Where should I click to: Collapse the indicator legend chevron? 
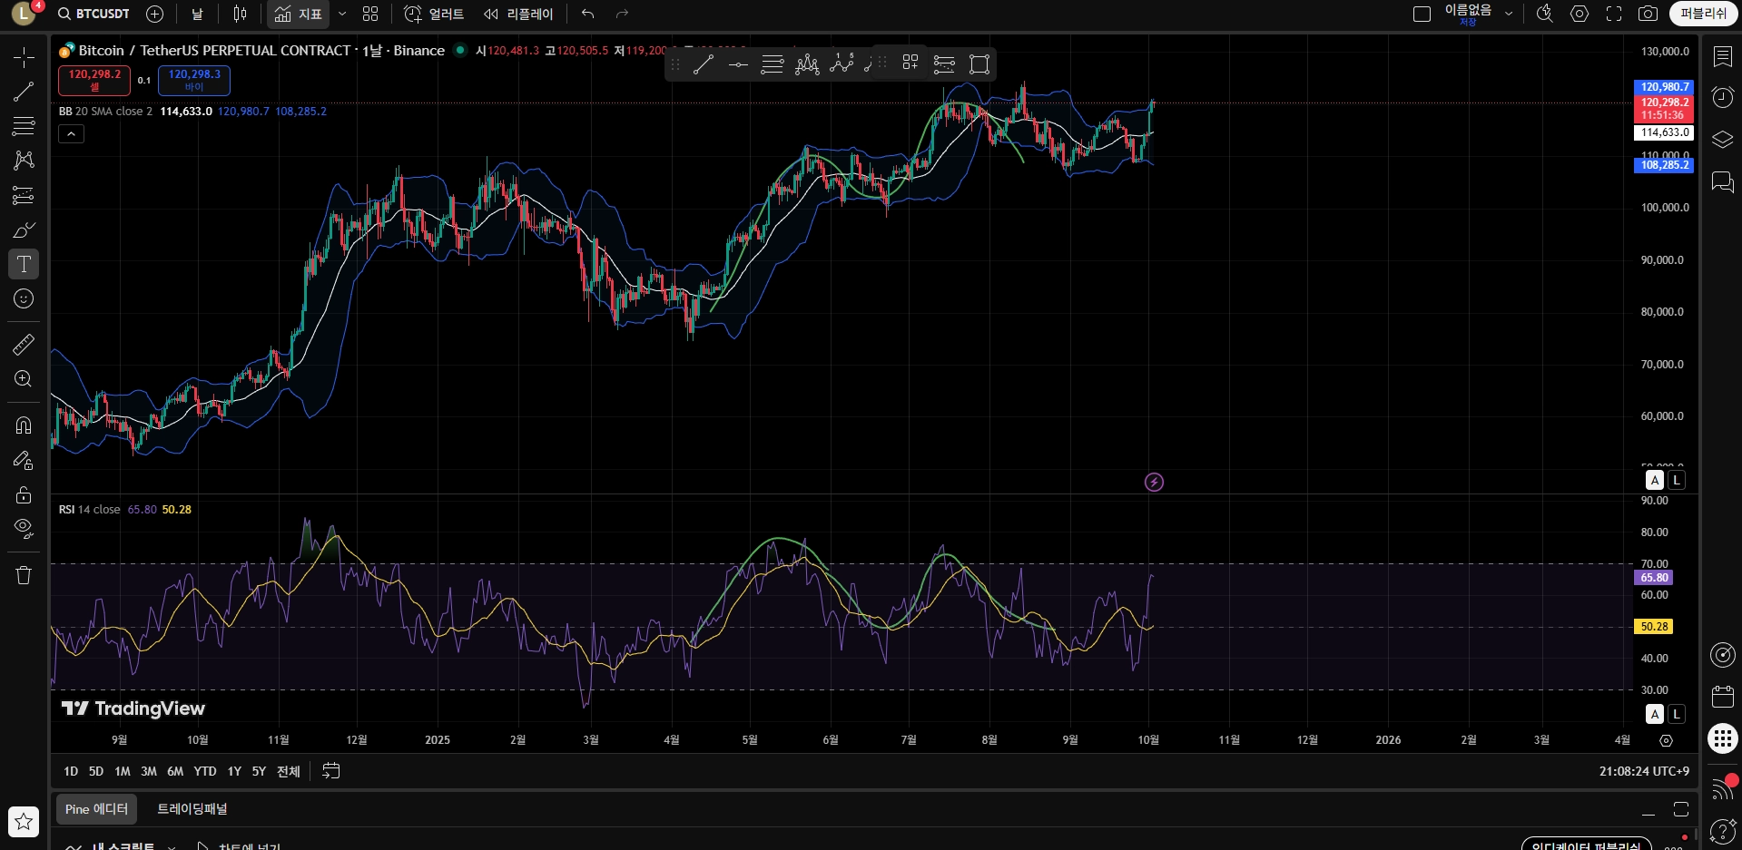[72, 134]
